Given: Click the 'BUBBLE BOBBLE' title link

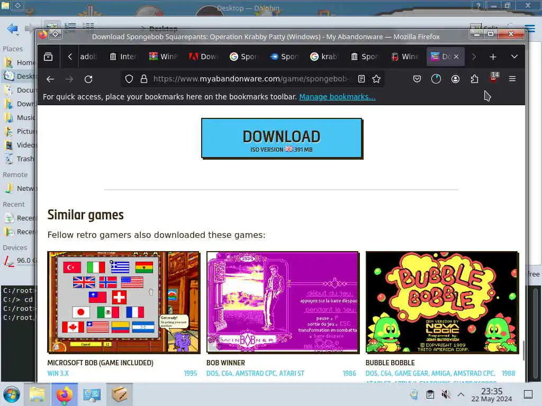Looking at the screenshot, I should pos(390,363).
